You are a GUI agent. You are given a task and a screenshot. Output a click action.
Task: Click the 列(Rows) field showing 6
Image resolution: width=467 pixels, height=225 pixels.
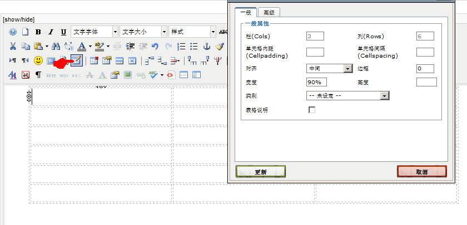[425, 36]
